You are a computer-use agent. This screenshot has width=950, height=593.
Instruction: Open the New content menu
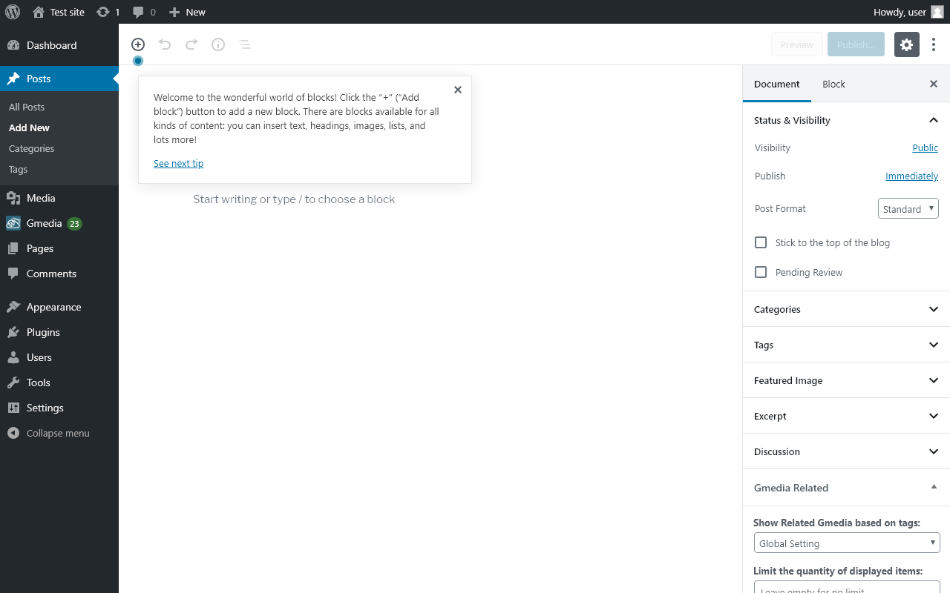point(187,12)
